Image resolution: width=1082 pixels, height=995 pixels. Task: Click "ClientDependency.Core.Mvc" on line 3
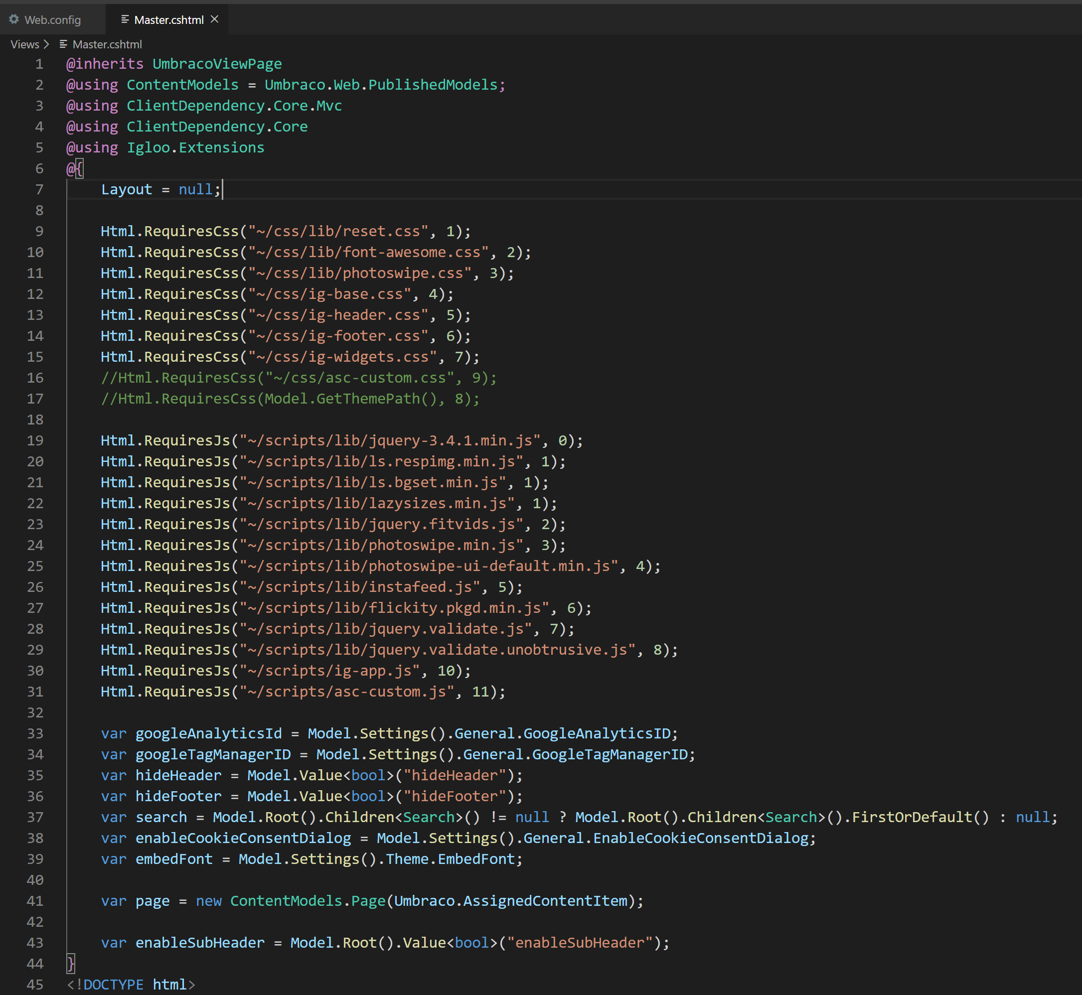(234, 106)
